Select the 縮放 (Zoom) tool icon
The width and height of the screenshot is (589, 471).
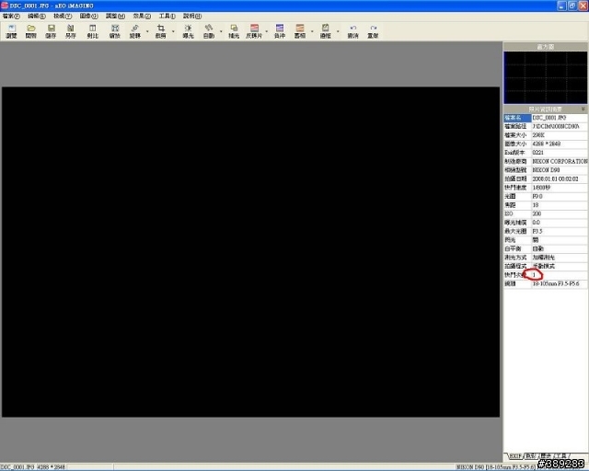click(114, 31)
